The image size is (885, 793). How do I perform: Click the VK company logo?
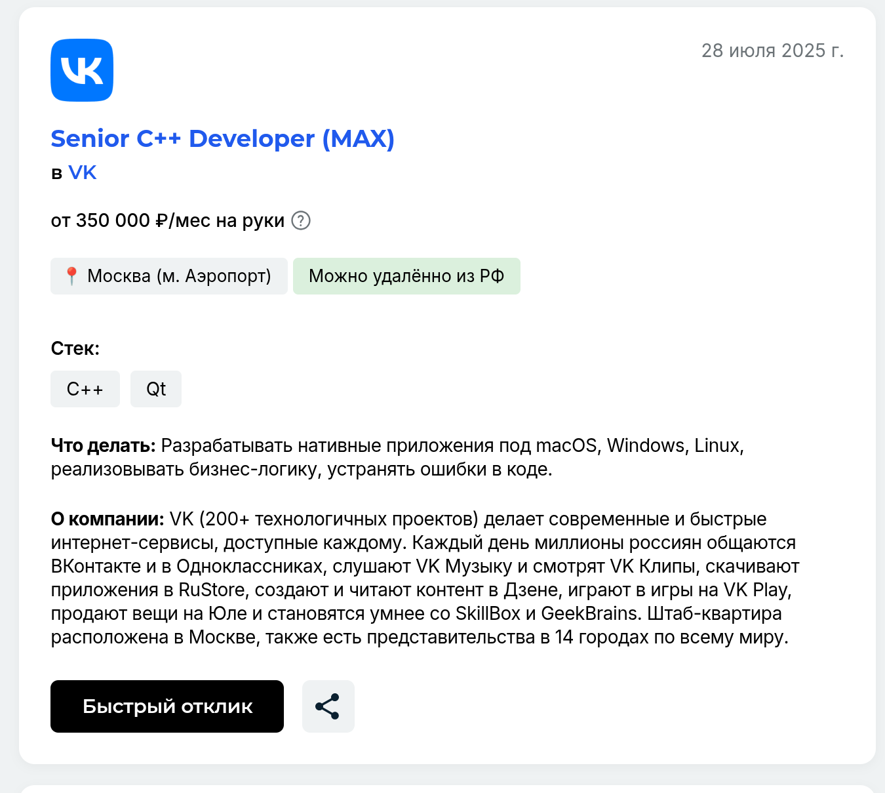pyautogui.click(x=82, y=70)
